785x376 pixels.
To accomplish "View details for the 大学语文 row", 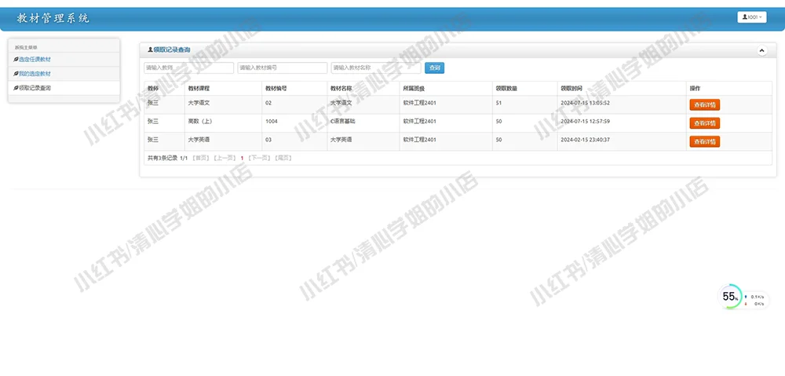I will pos(705,104).
